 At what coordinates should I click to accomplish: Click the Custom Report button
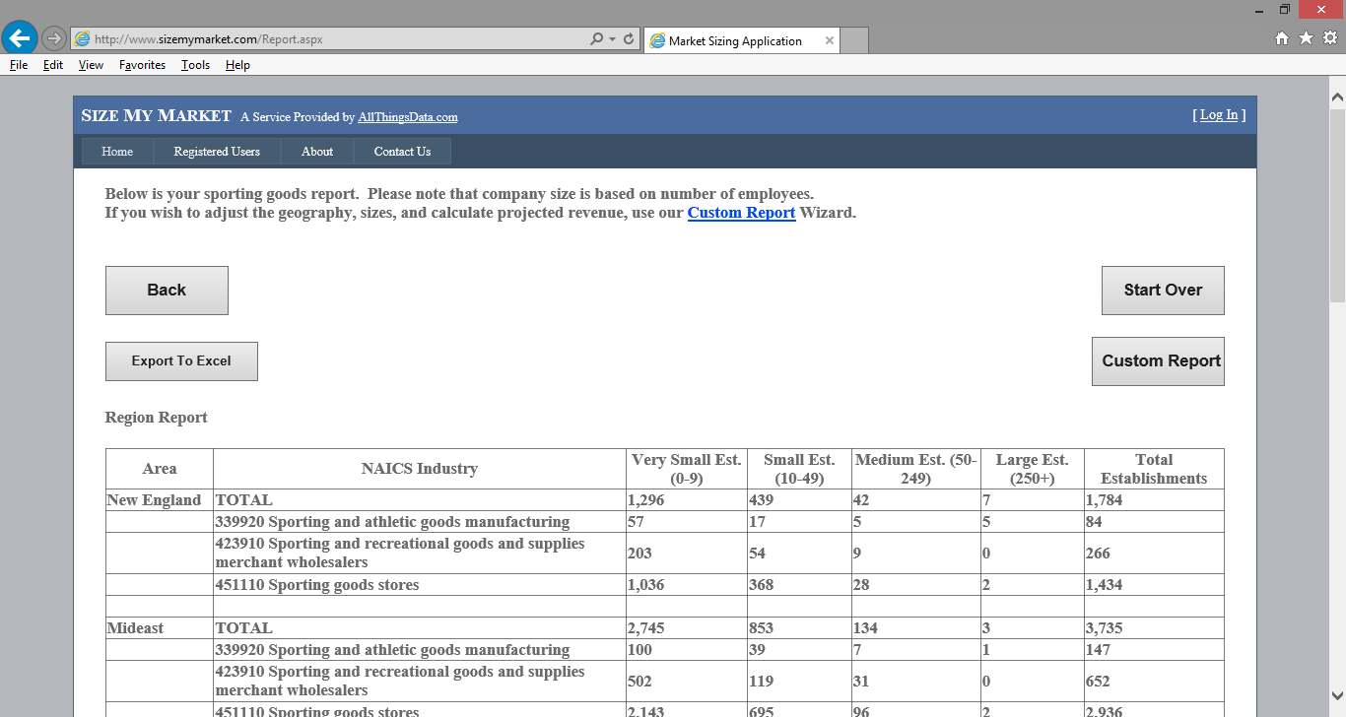pyautogui.click(x=1158, y=361)
